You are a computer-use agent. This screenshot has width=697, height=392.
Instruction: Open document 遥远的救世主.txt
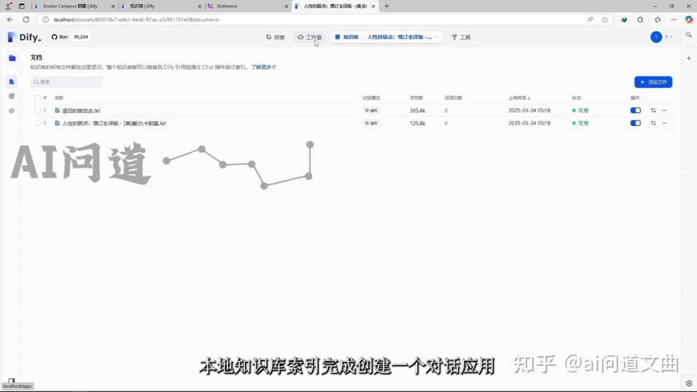pyautogui.click(x=81, y=111)
